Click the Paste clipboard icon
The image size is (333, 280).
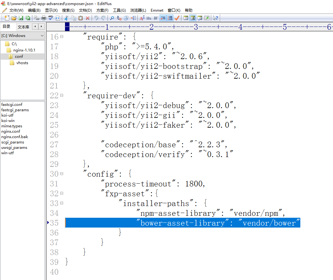coord(81,18)
